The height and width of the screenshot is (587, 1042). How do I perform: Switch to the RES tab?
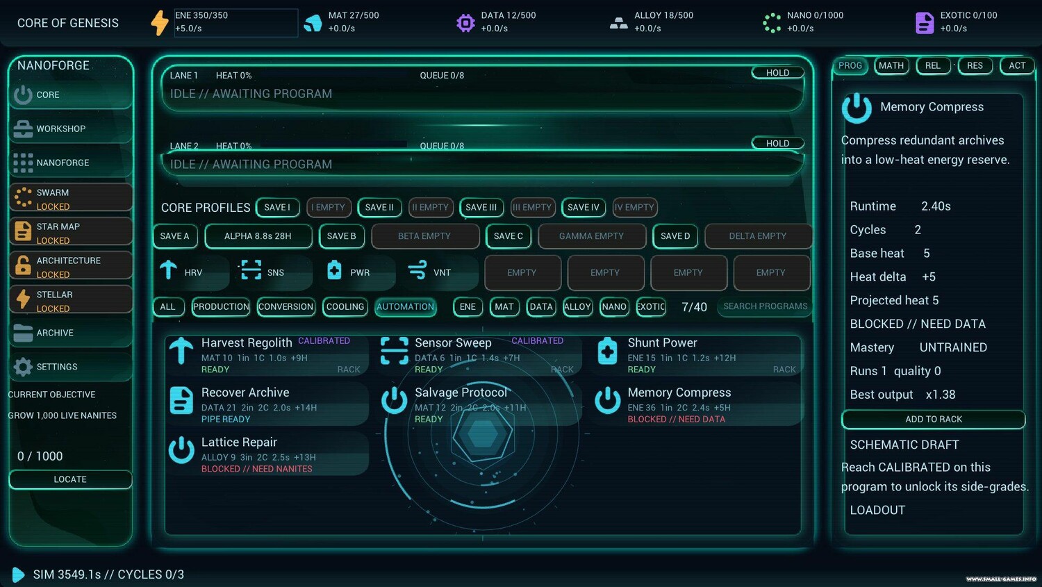point(975,65)
